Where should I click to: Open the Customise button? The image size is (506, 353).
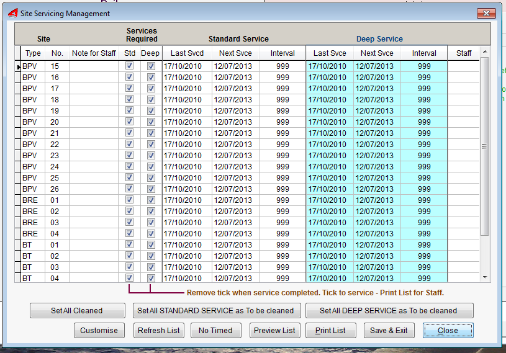[99, 331]
